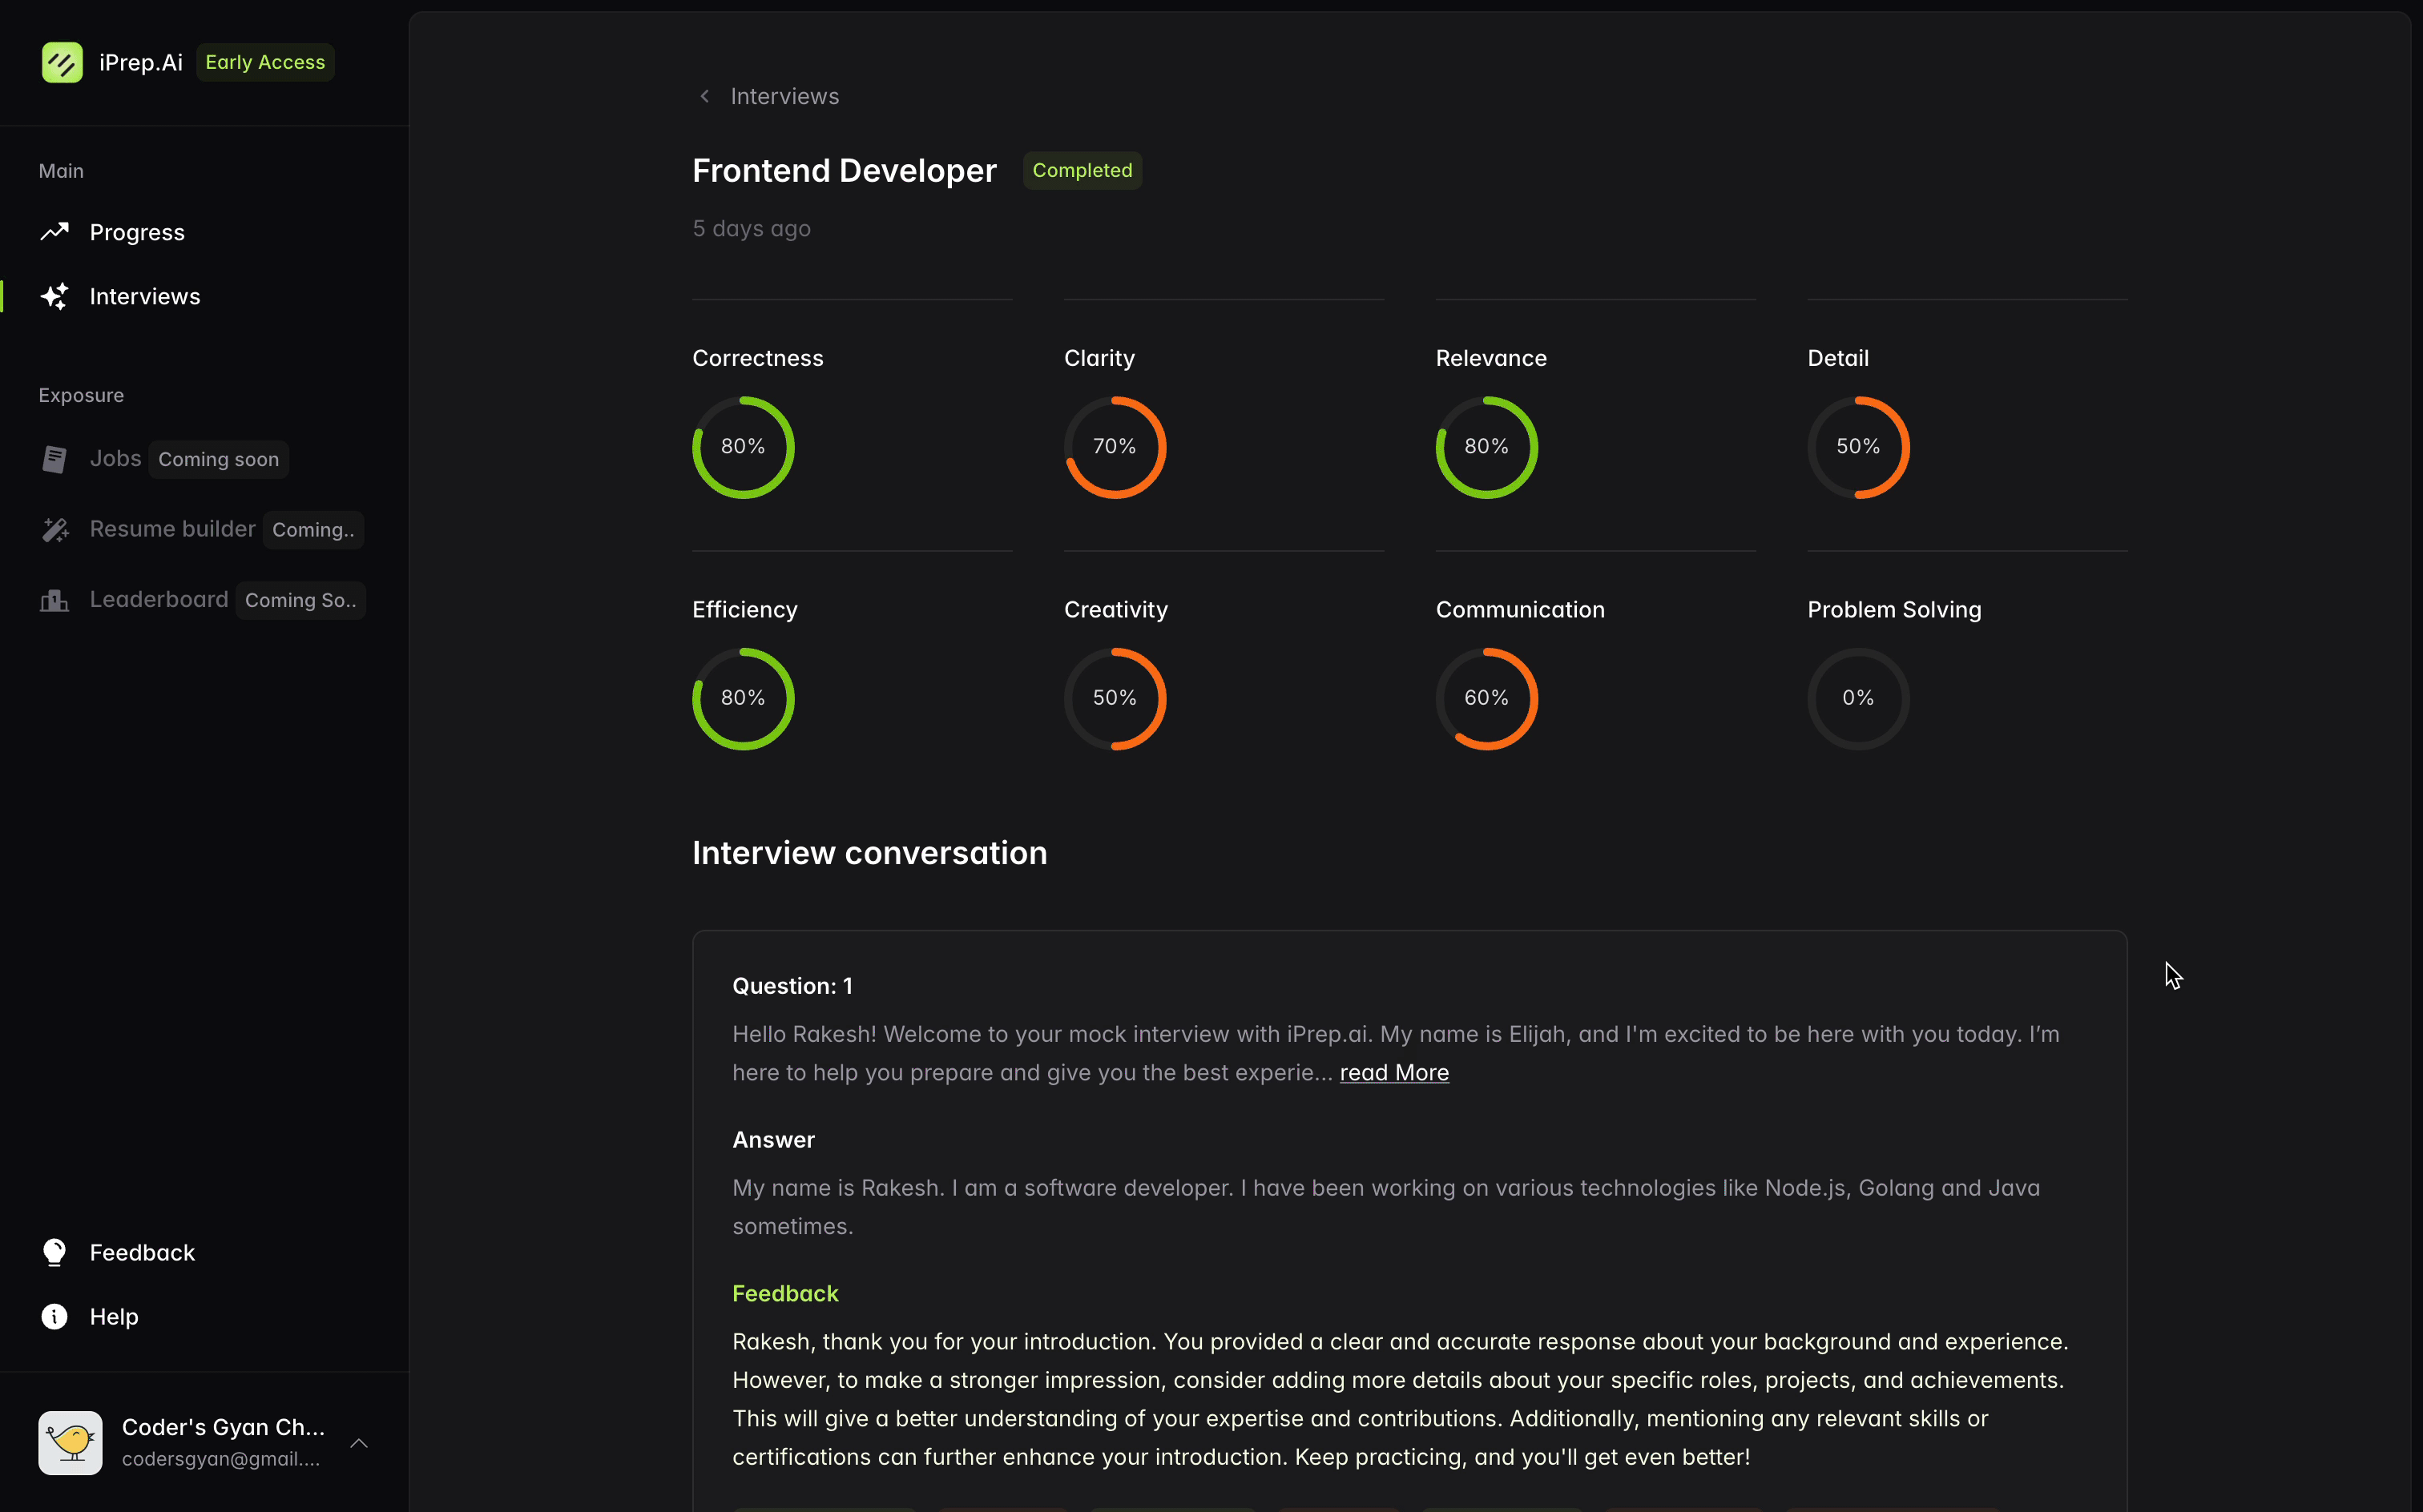
Task: Expand question with read More link
Action: [x=1393, y=1072]
